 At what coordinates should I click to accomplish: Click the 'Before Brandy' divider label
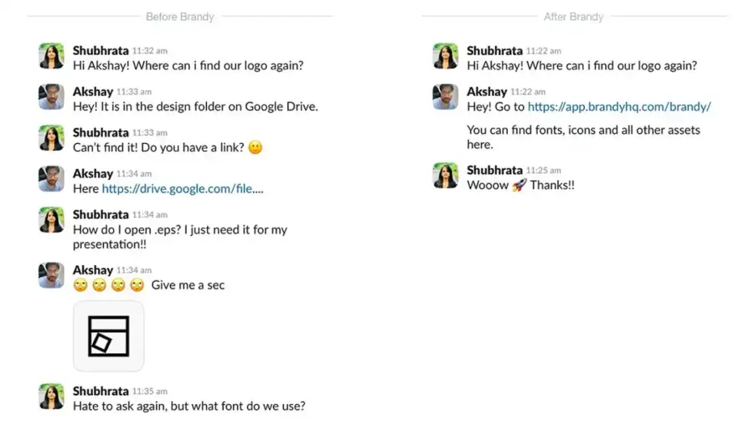coord(180,17)
